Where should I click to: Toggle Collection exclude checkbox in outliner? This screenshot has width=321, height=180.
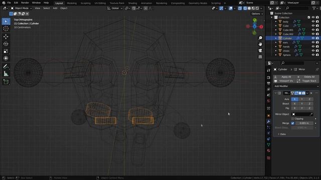(x=309, y=17)
